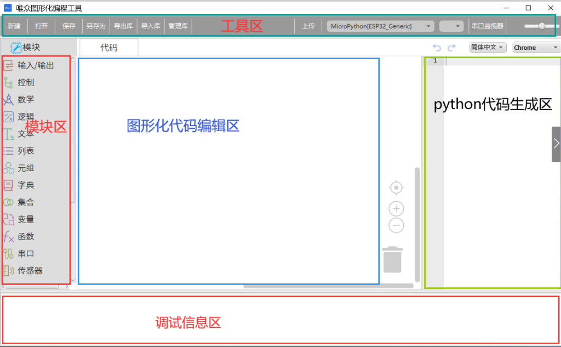Click the toolbar slider handle
Image resolution: width=561 pixels, height=347 pixels.
tap(541, 26)
